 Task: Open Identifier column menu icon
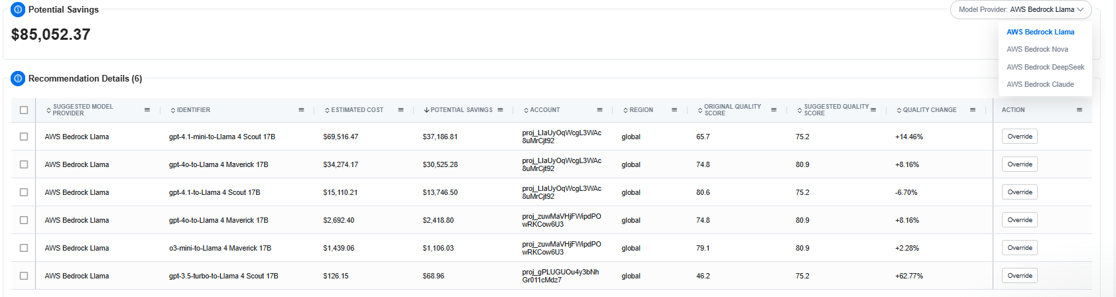click(301, 110)
